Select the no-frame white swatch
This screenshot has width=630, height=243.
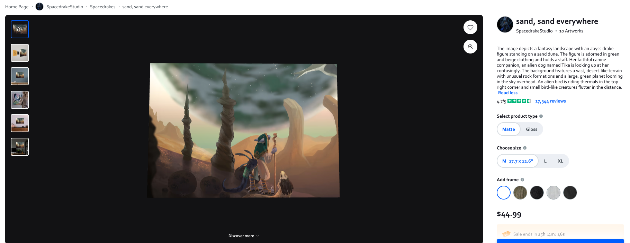coord(504,193)
